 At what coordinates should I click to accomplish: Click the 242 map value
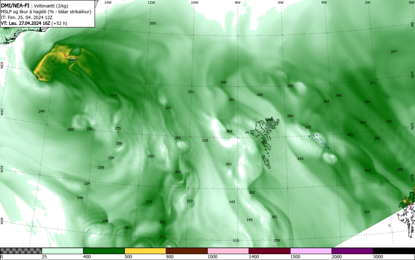tap(300, 159)
